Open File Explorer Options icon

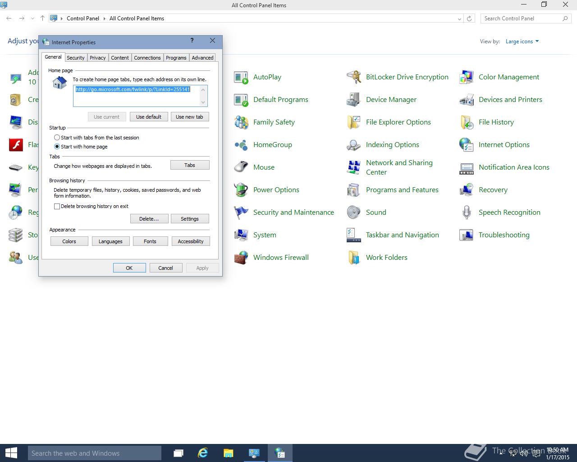click(354, 122)
